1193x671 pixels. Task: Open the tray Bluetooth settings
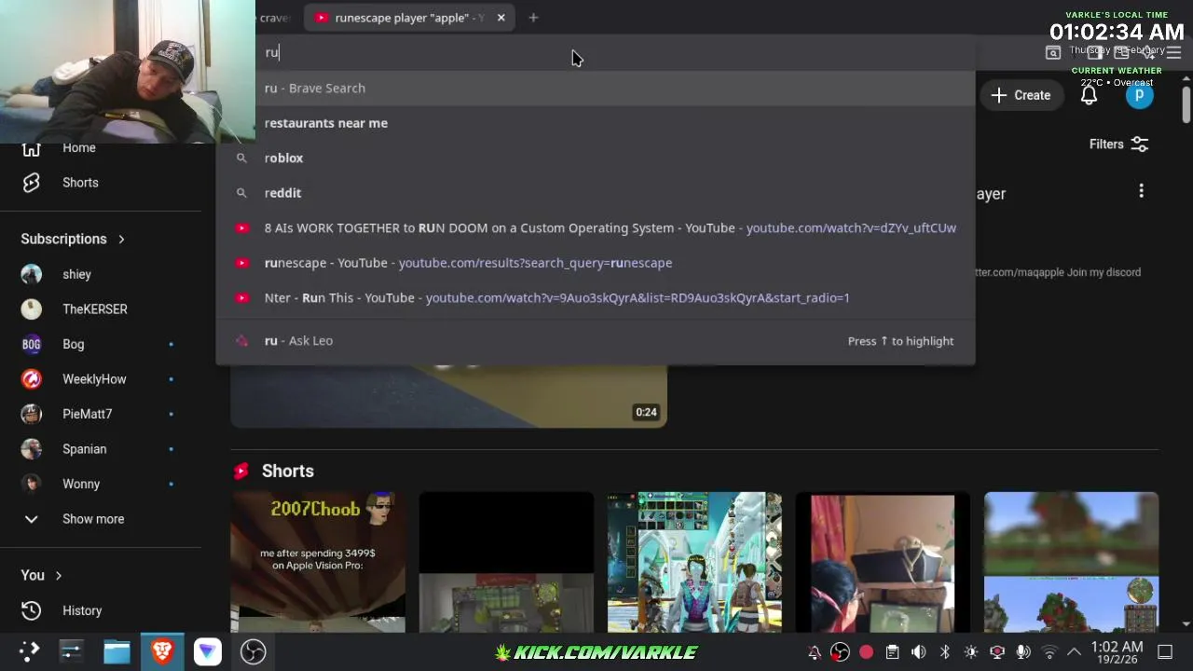[944, 652]
